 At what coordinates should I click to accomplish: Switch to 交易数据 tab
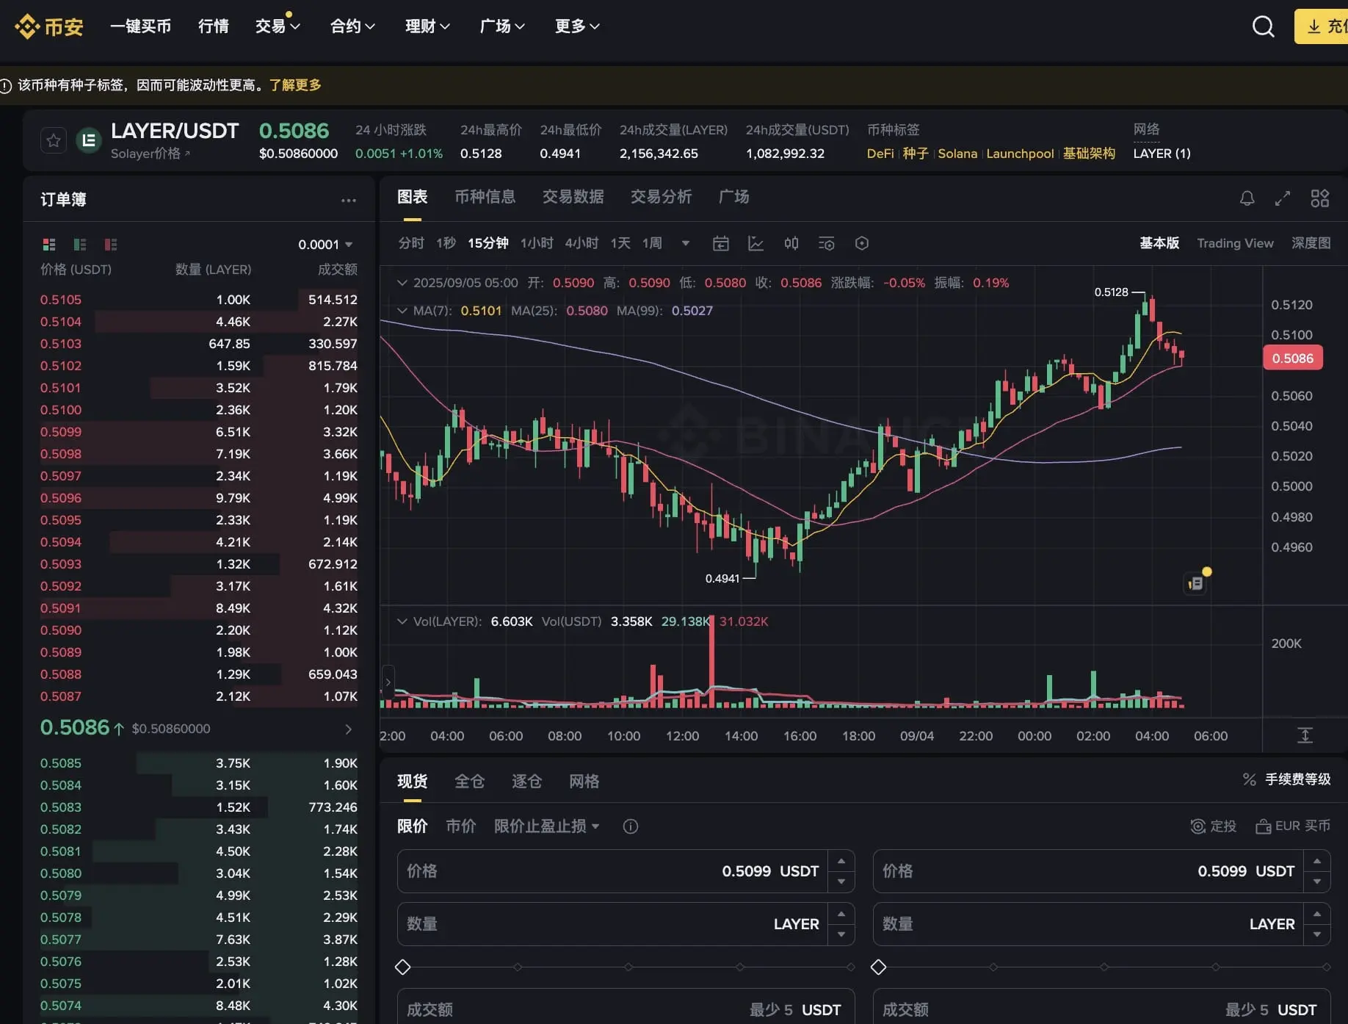click(573, 197)
